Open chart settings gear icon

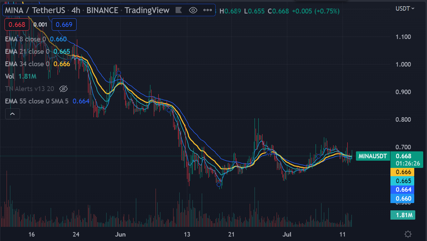408,234
